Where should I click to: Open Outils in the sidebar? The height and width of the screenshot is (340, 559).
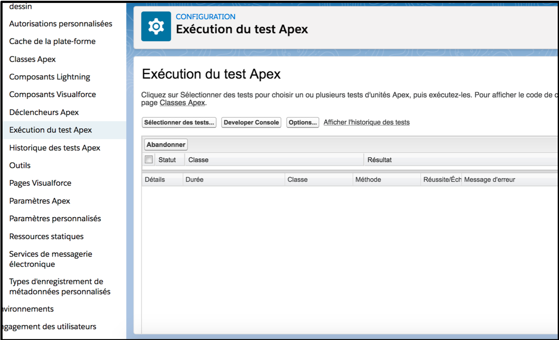pos(20,166)
